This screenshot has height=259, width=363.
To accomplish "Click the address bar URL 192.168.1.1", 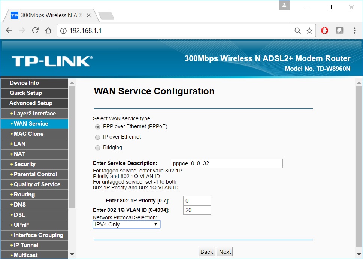I will [85, 31].
